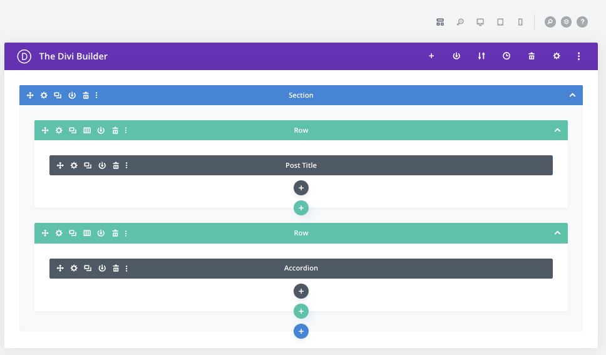Open Divi Builder page settings gear
The image size is (606, 355).
557,56
